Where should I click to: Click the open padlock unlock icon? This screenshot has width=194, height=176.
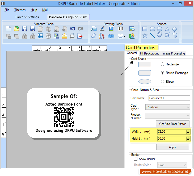(33, 36)
